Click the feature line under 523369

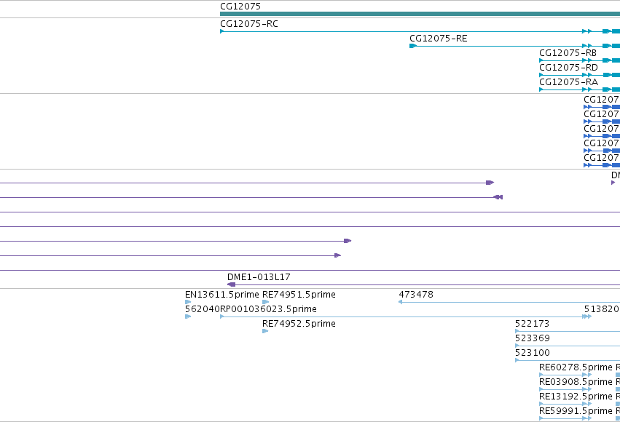pos(568,346)
